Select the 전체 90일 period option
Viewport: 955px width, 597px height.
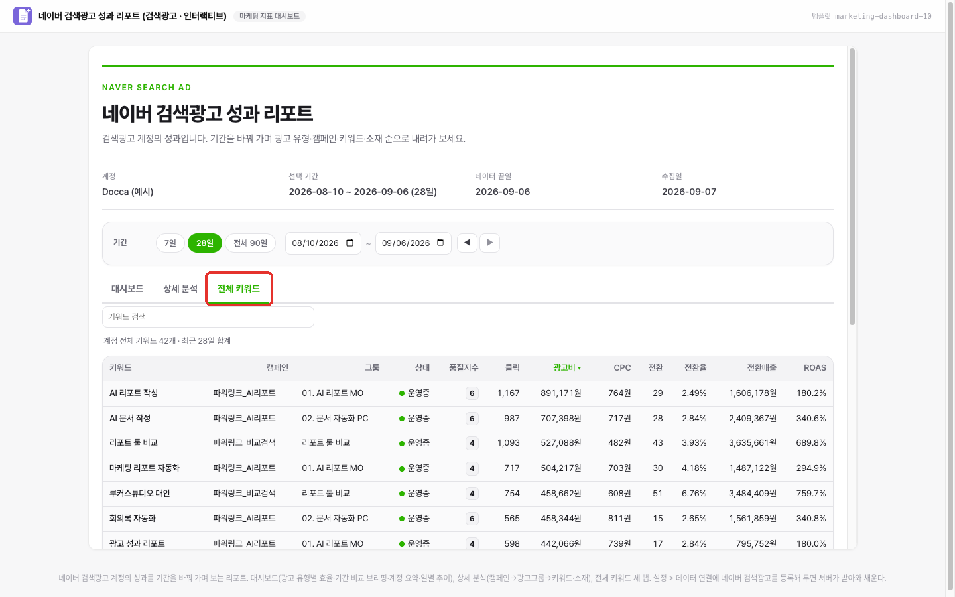click(x=250, y=243)
